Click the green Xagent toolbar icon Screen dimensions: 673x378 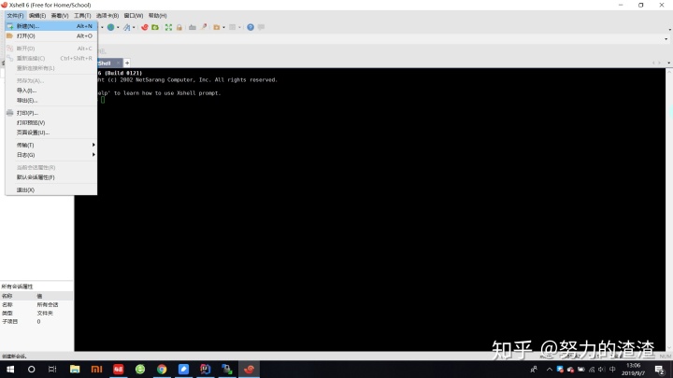point(155,27)
